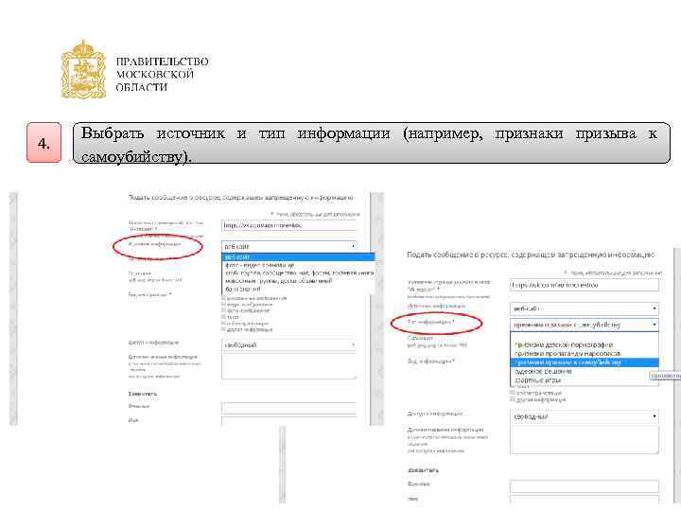
Task: Click the 'Фамилия' input in left form
Action: [288, 408]
